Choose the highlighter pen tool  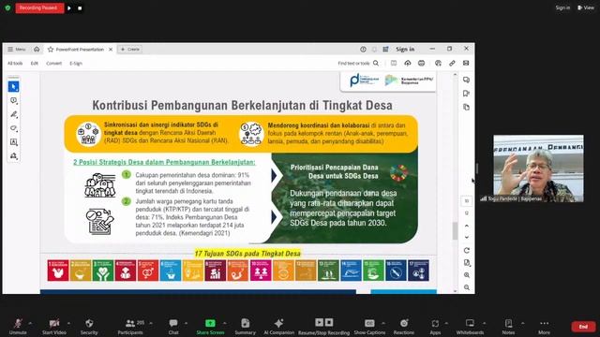pyautogui.click(x=13, y=114)
